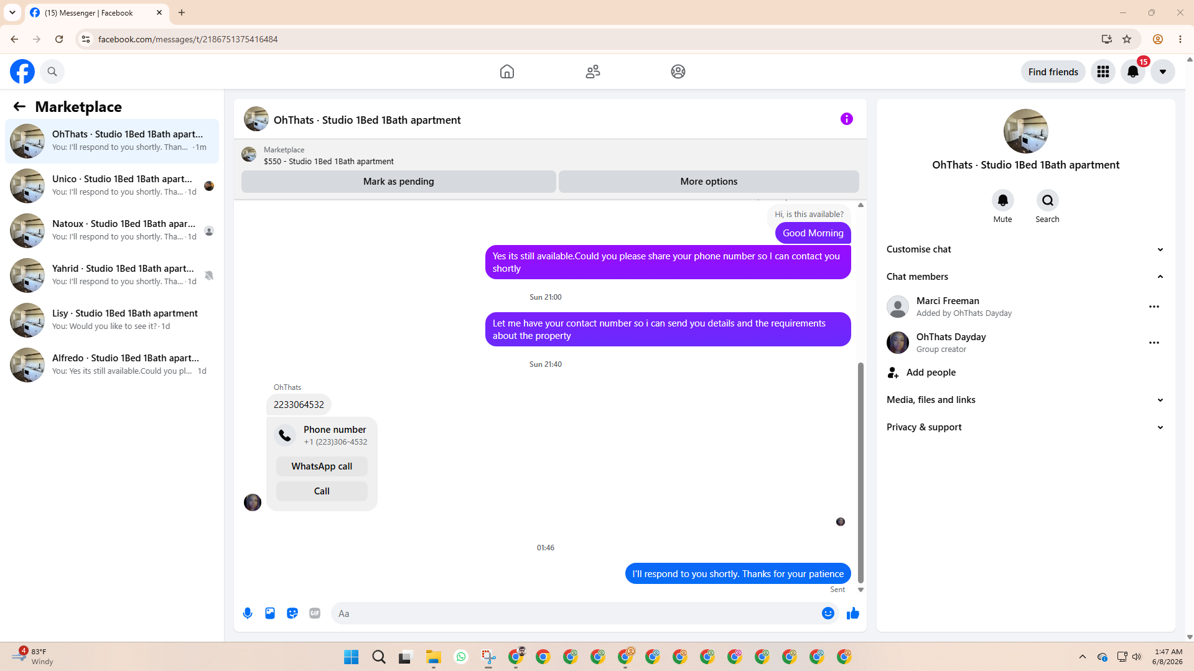The height and width of the screenshot is (671, 1194).
Task: Reload the browser page
Action: point(59,39)
